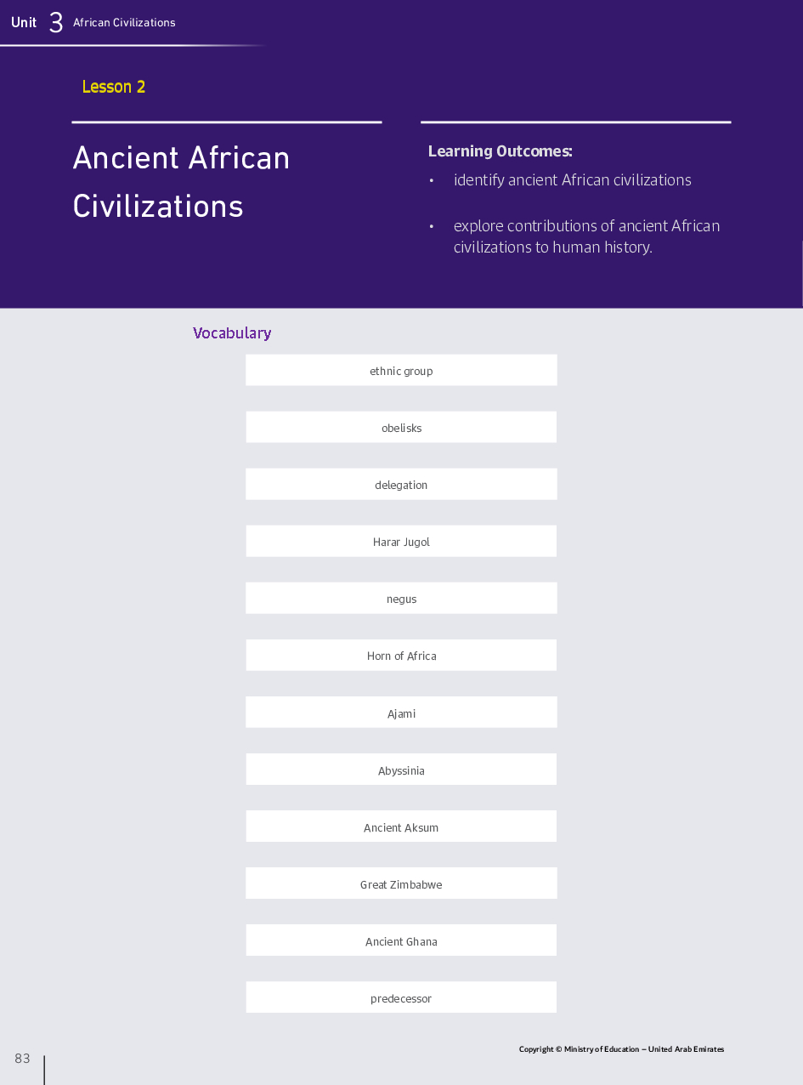Click the 'ethnic group' vocabulary box
This screenshot has height=1085, width=803.
[401, 371]
